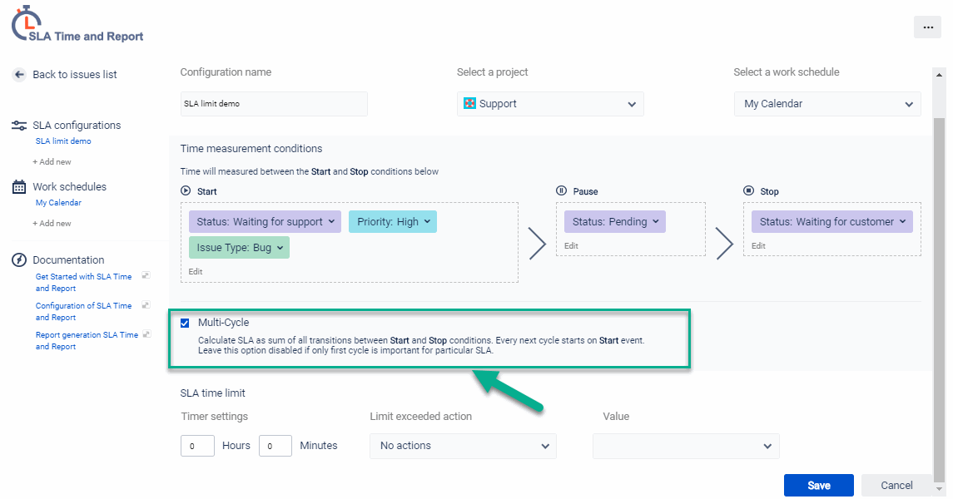
Task: Click the Cancel button
Action: coord(896,486)
